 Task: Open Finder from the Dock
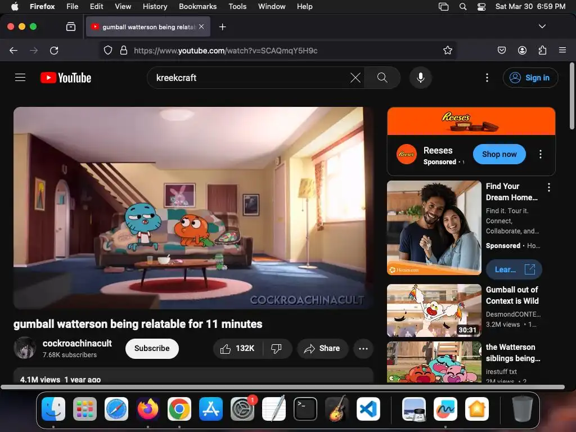pos(53,409)
